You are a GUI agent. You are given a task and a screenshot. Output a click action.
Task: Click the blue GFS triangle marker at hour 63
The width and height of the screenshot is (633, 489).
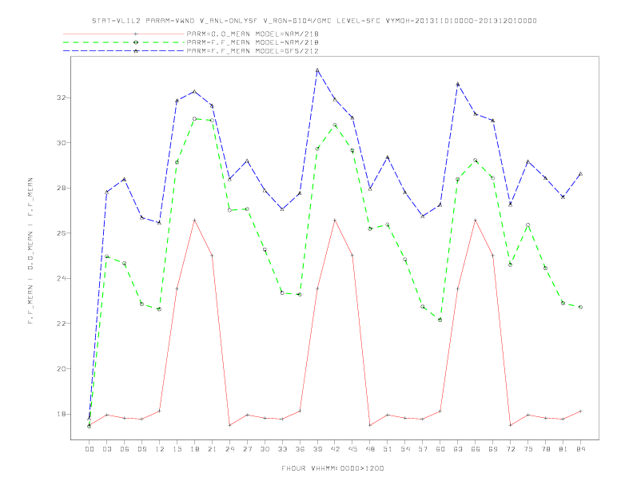(x=458, y=85)
